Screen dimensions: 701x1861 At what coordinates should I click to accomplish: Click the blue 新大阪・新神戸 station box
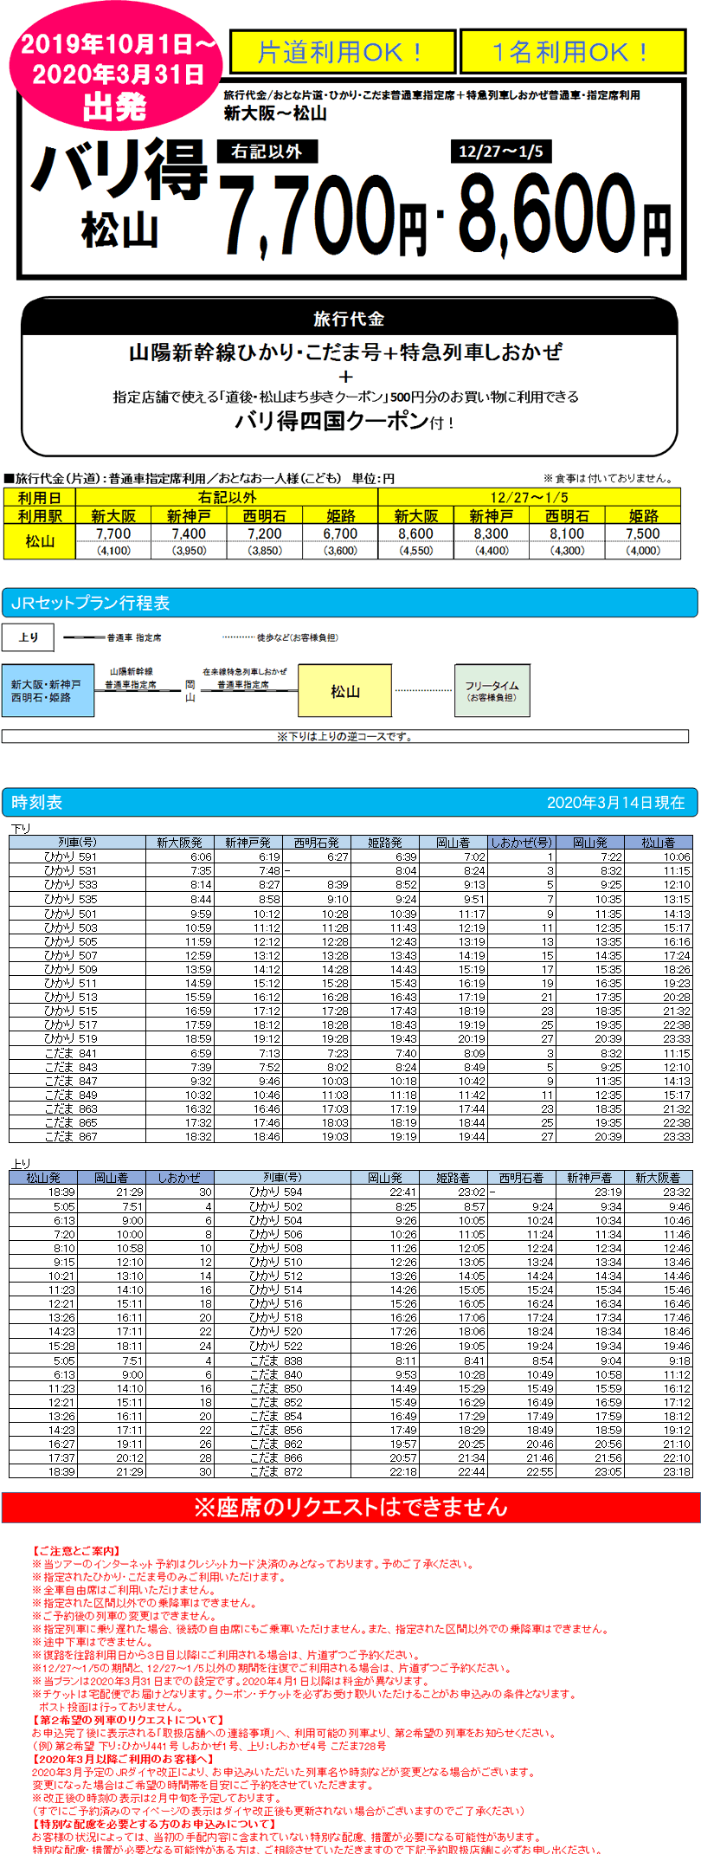(48, 690)
